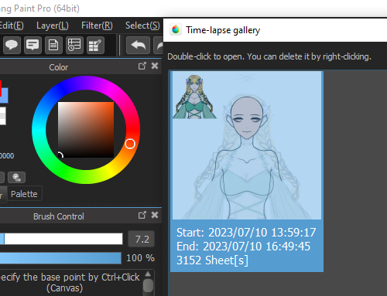
Task: Click the End: 2023/07/10 16:49:45 text
Action: tap(243, 247)
